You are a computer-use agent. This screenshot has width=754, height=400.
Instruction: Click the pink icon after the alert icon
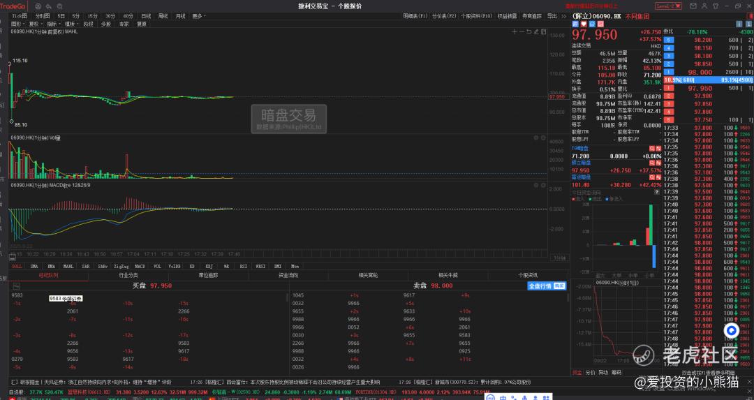(600, 24)
